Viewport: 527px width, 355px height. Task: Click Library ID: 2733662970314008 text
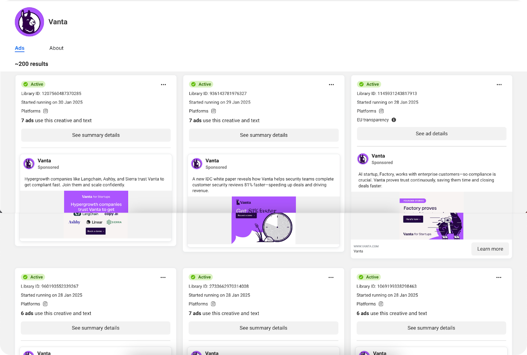219,287
